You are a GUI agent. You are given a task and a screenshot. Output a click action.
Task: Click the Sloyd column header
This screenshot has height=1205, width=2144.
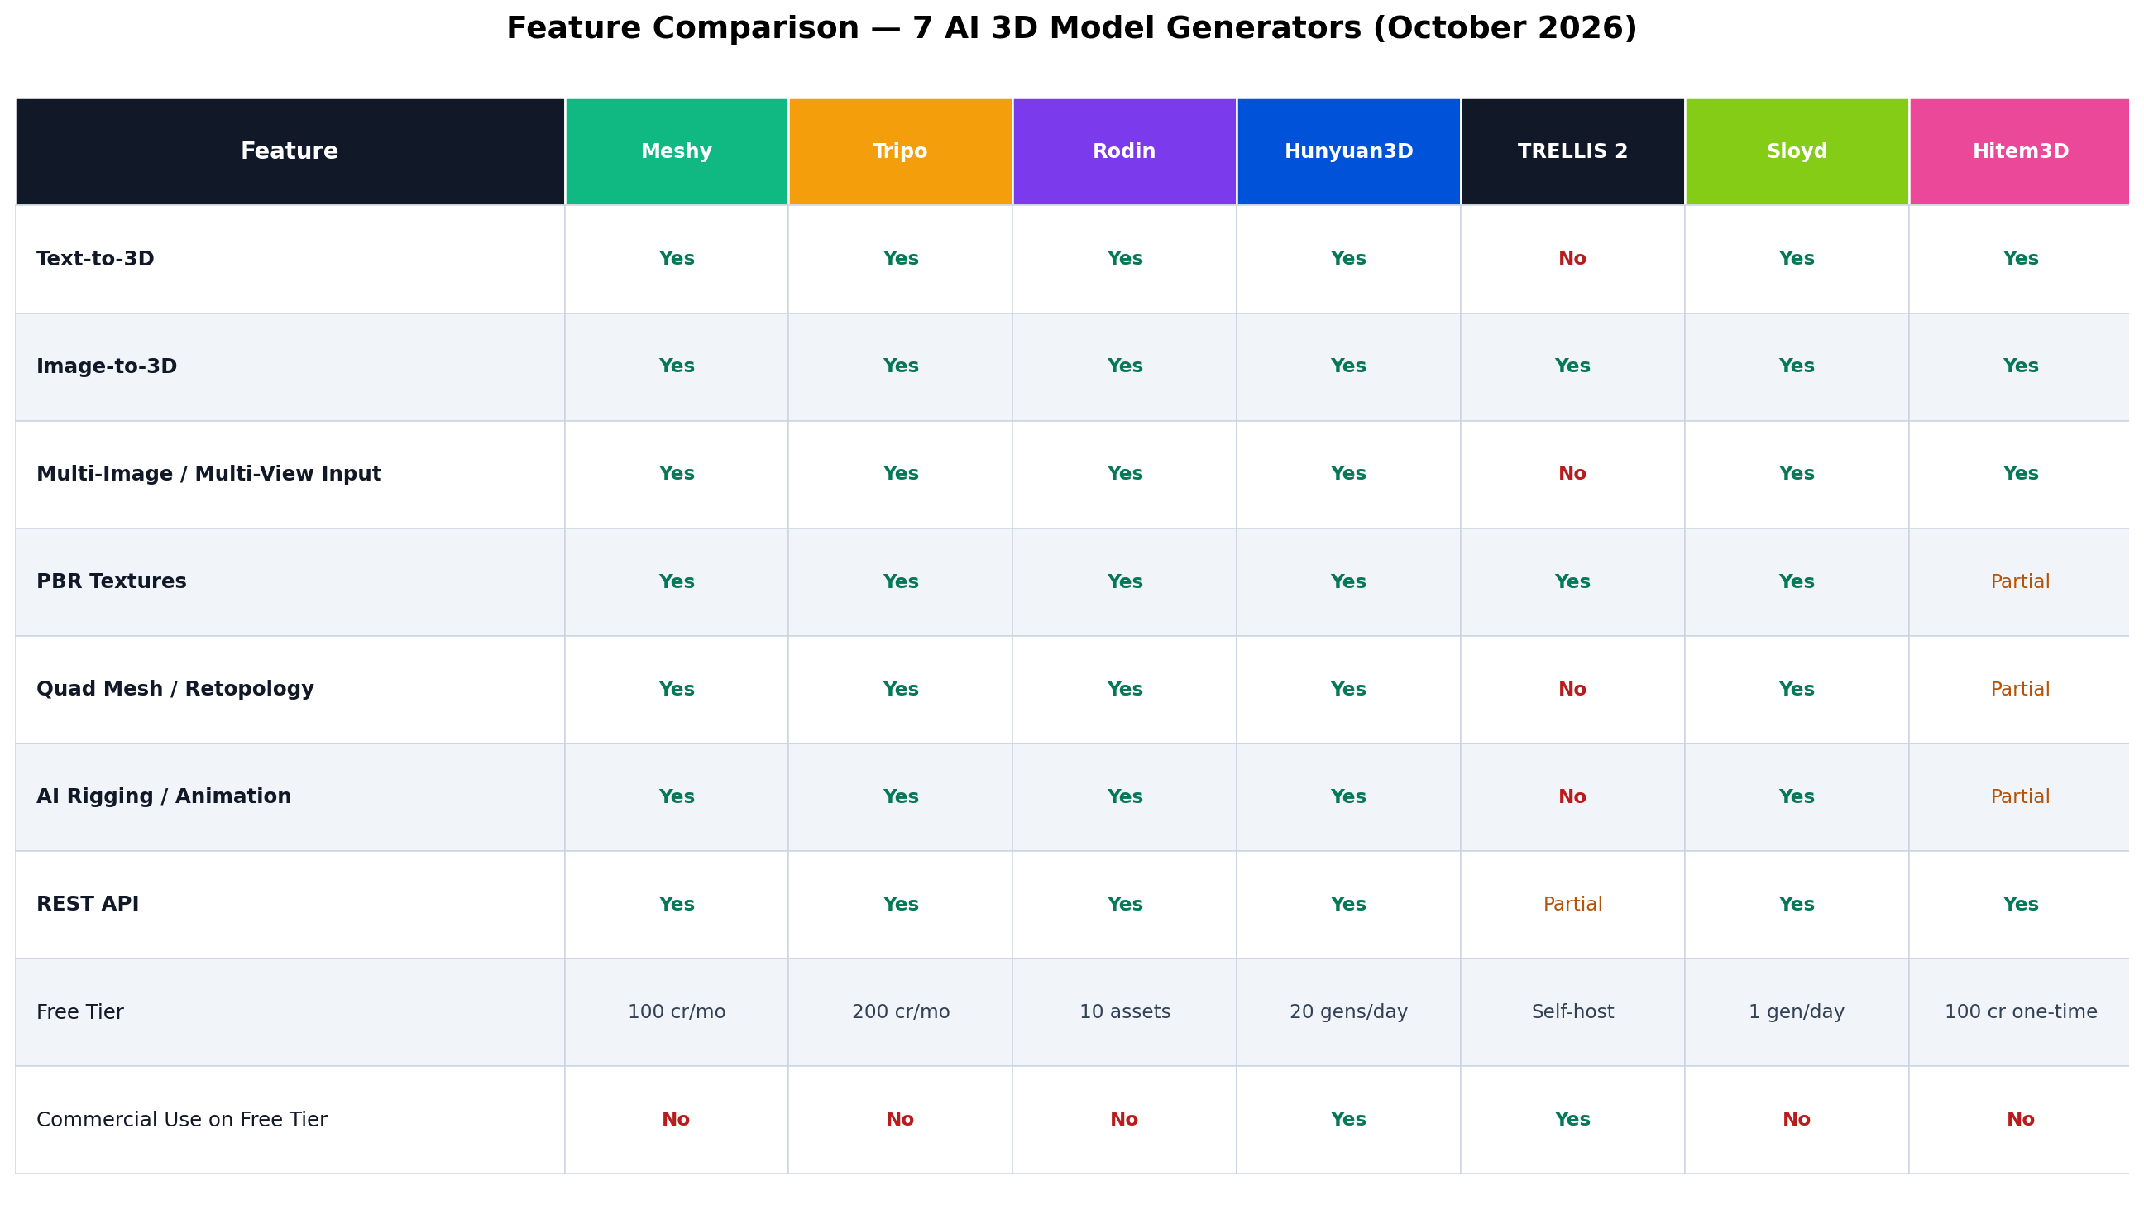click(1796, 151)
